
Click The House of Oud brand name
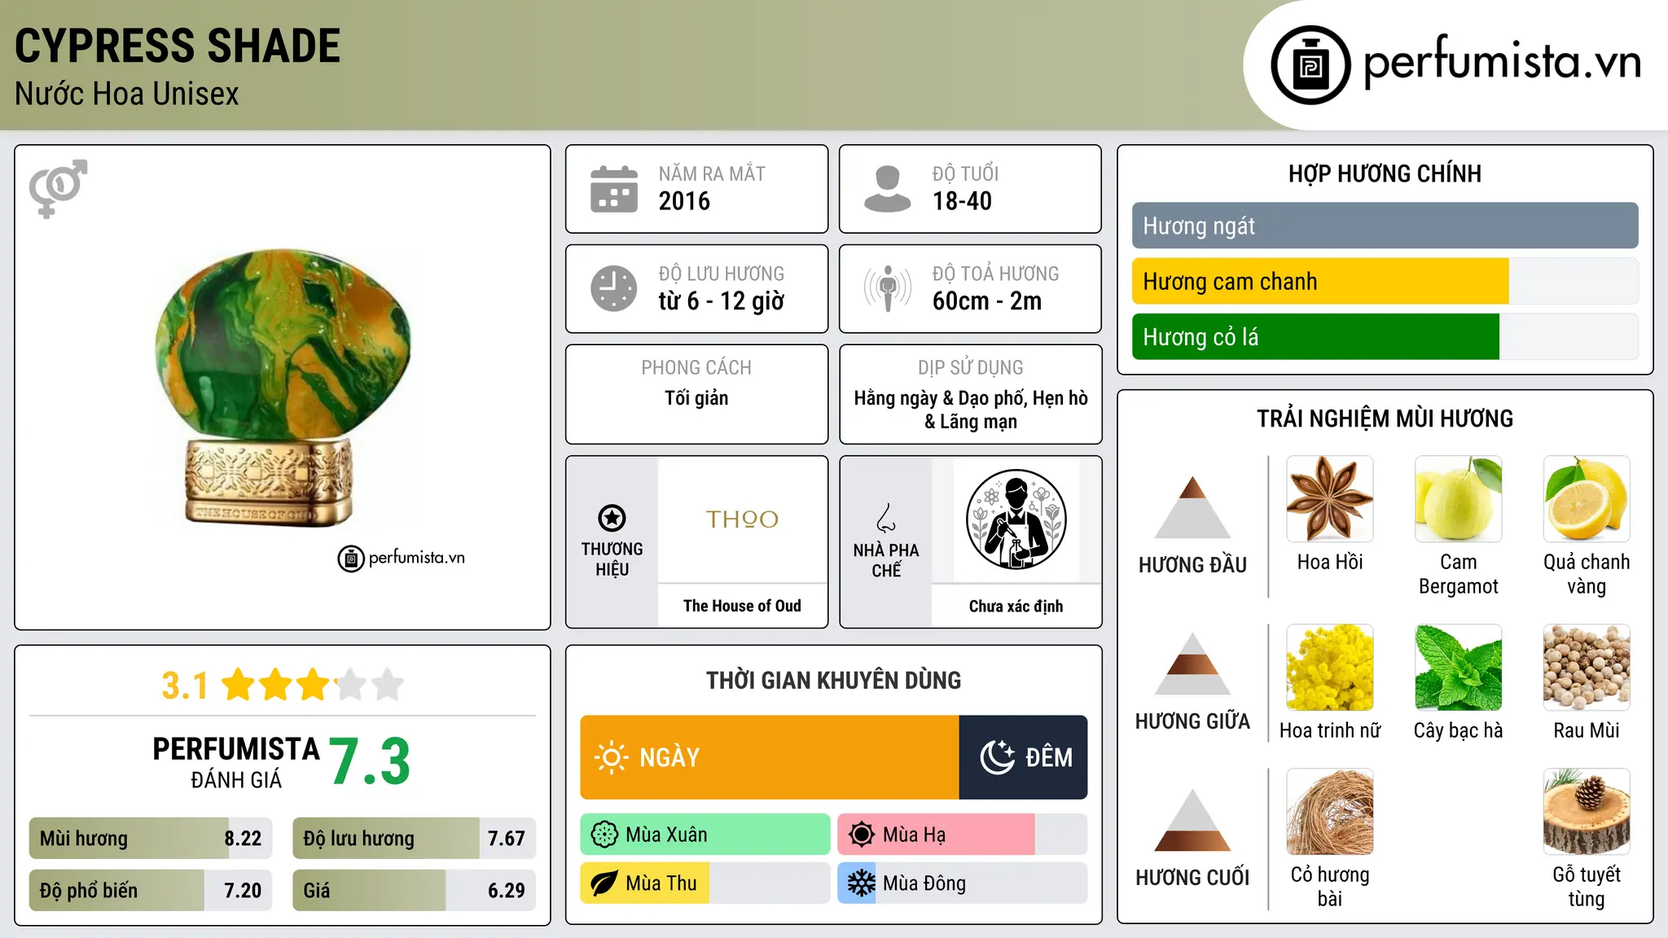coord(742,606)
